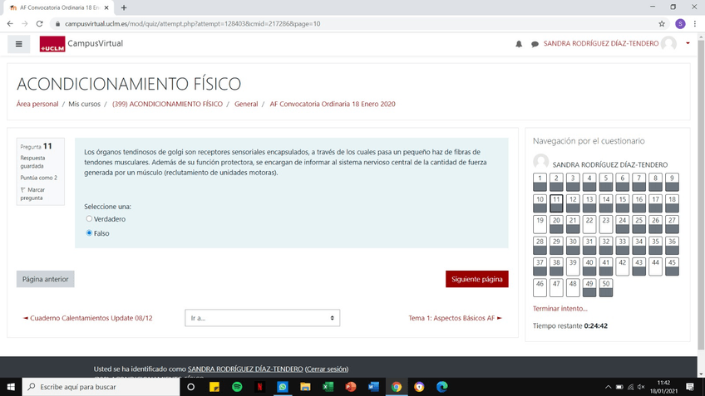Image resolution: width=705 pixels, height=396 pixels.
Task: Open Microsoft Edge from taskbar
Action: (442, 387)
